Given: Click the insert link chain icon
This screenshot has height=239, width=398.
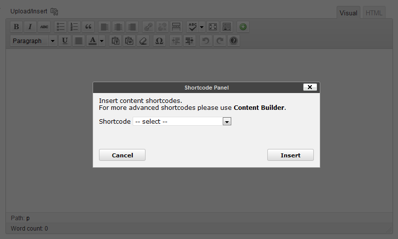Looking at the screenshot, I should coord(148,27).
